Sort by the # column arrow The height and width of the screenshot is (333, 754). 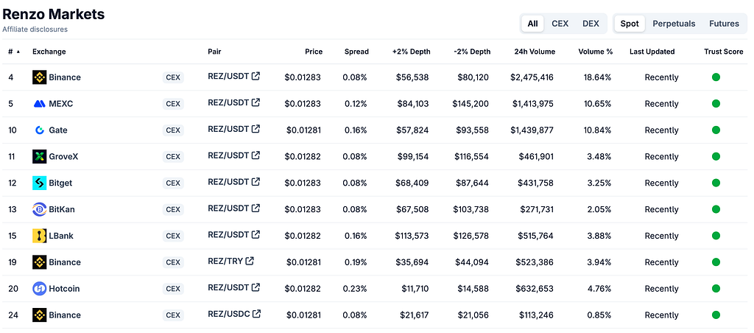18,52
